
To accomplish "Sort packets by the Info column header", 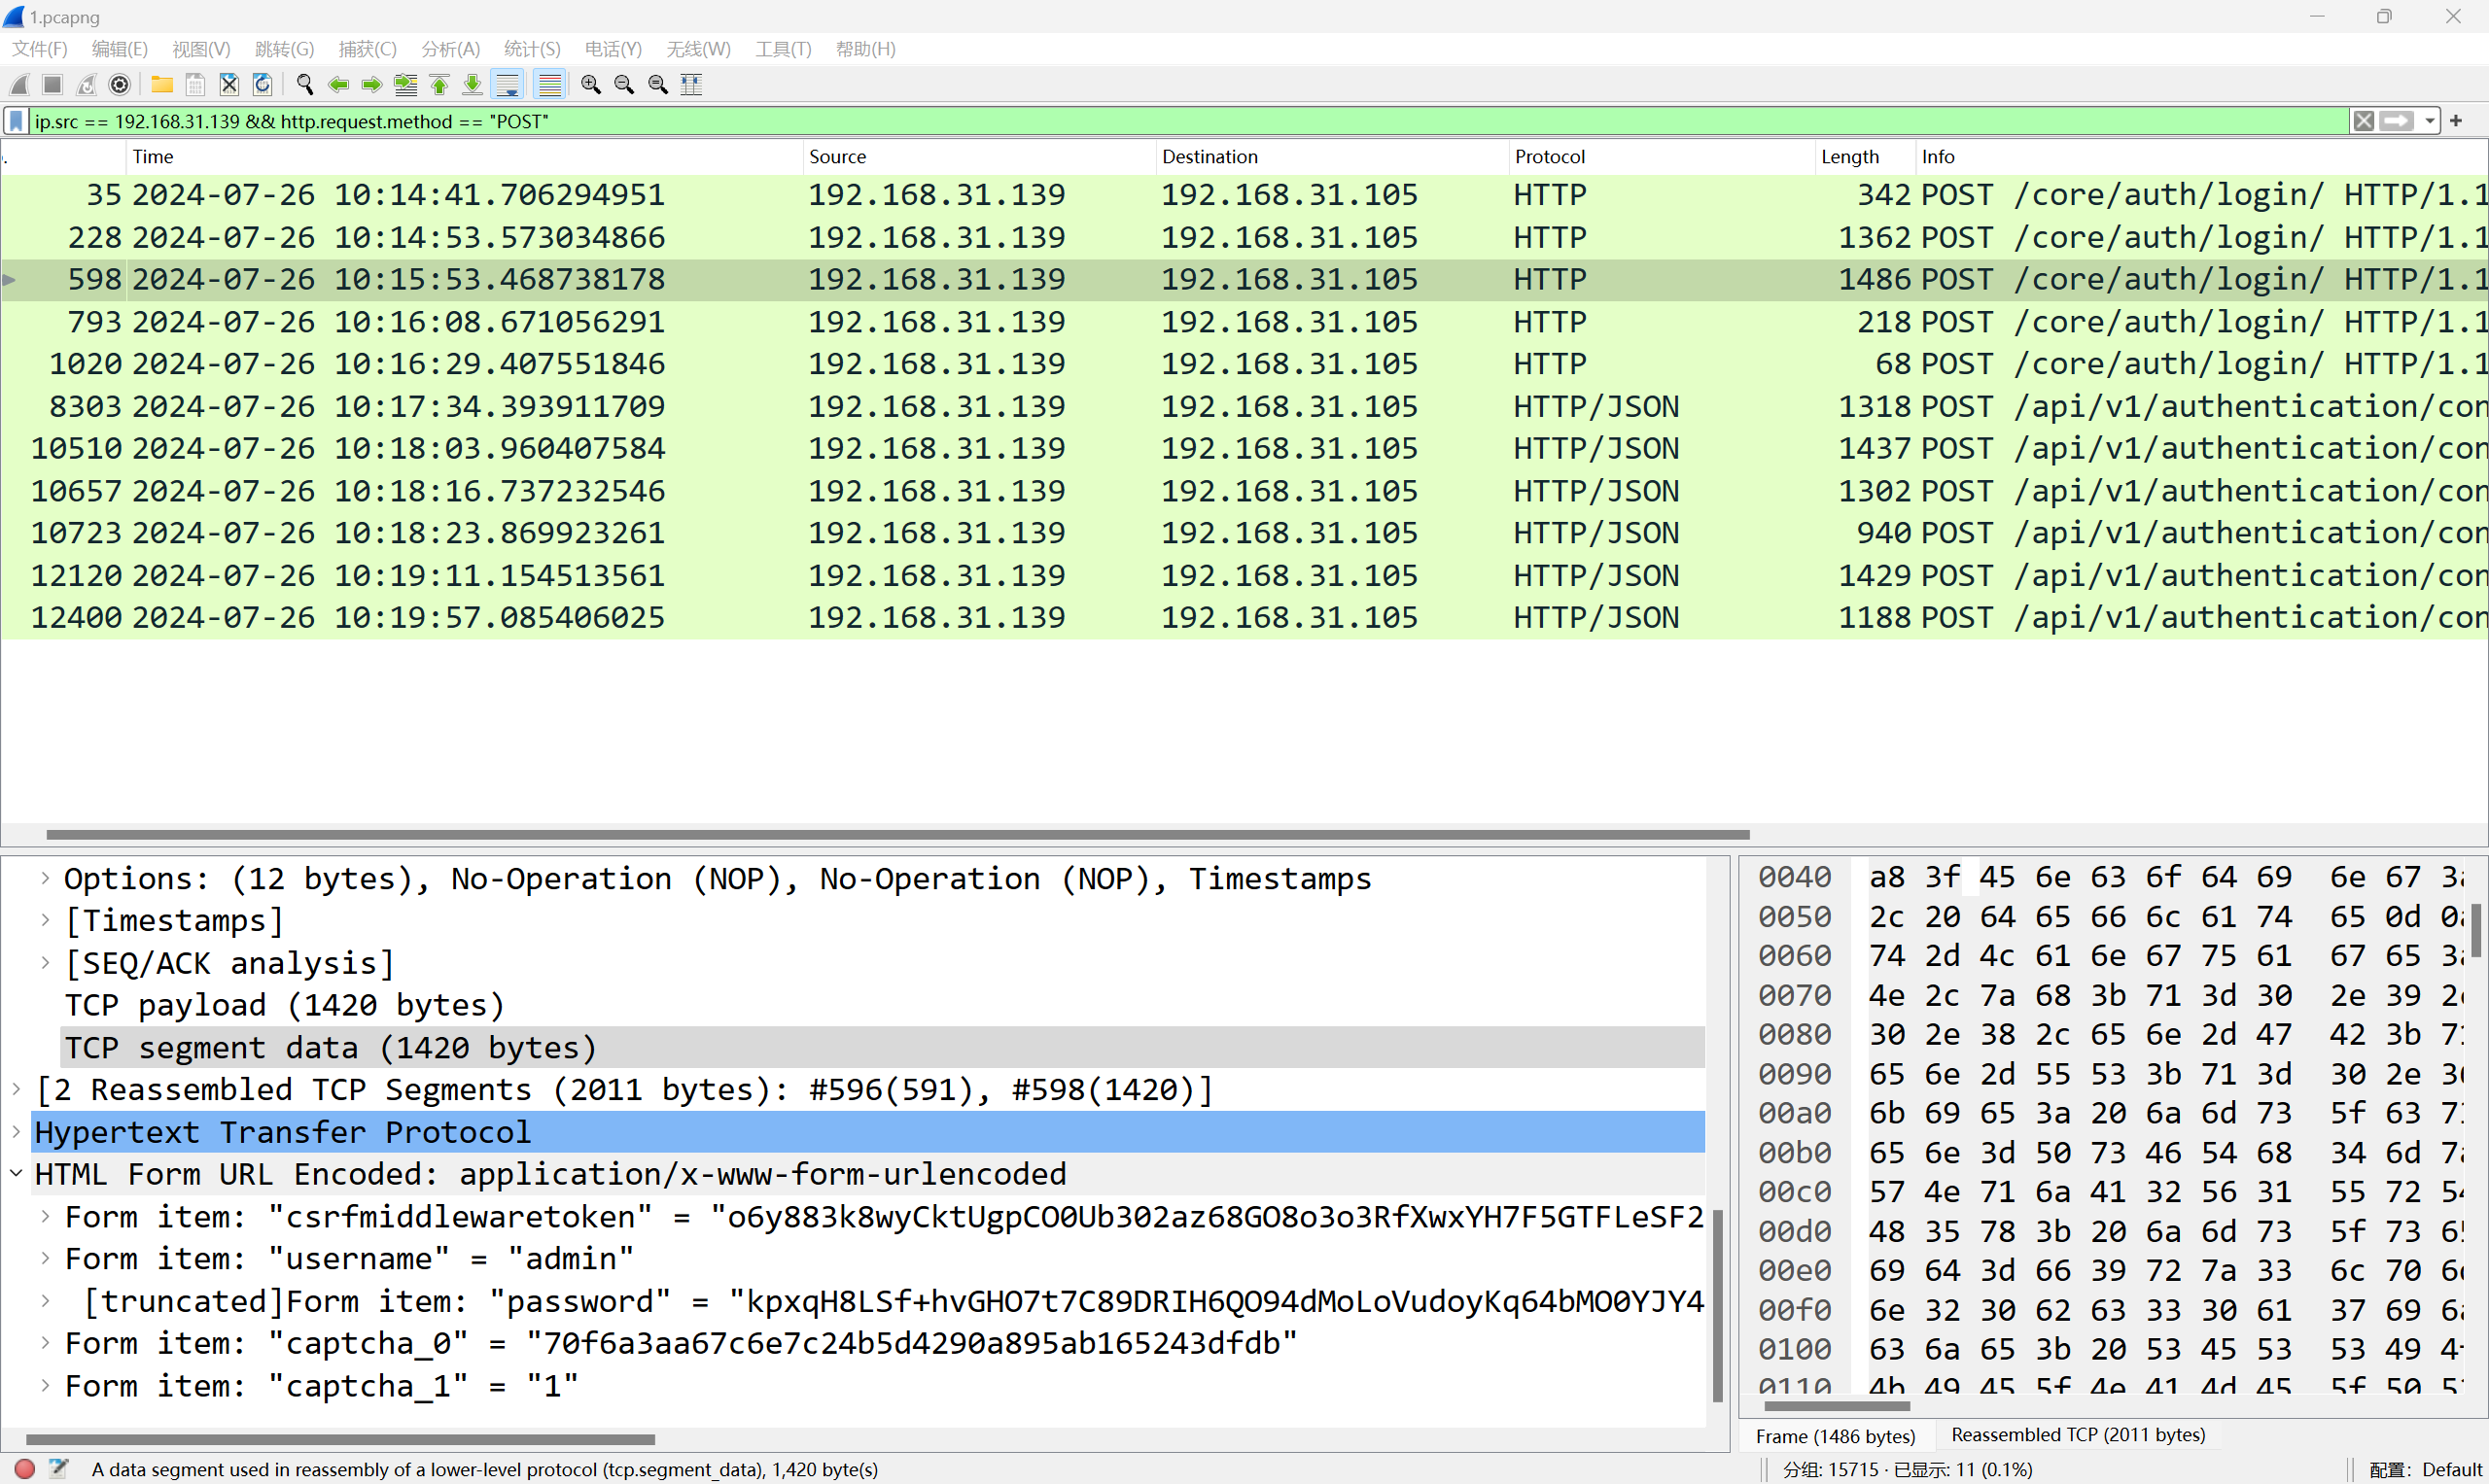I will [x=2201, y=157].
